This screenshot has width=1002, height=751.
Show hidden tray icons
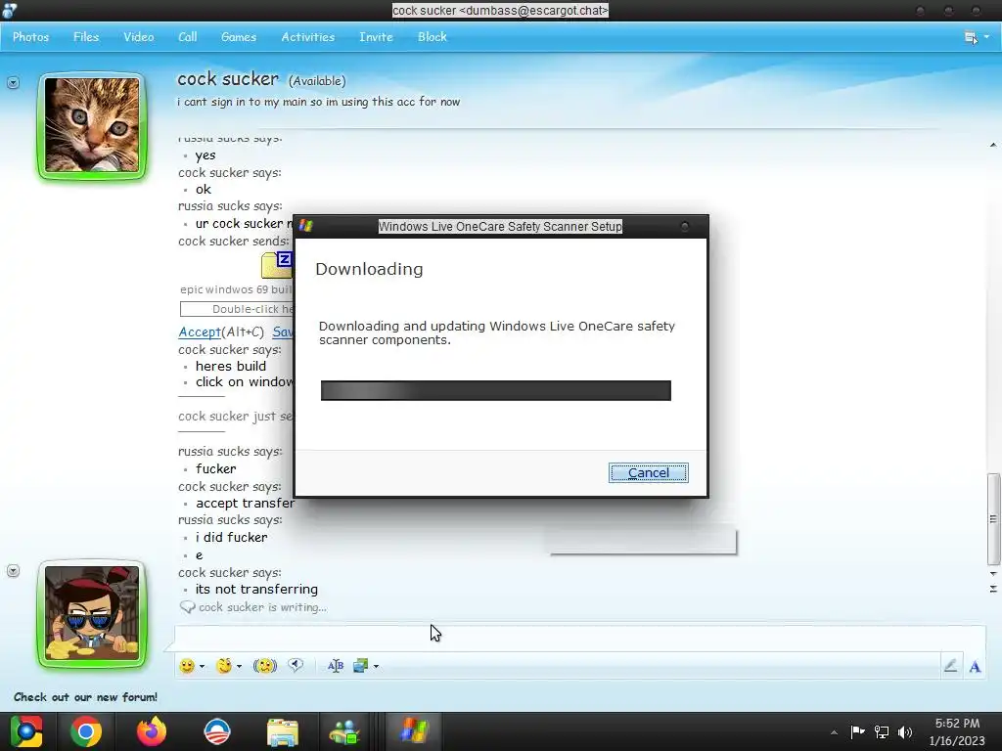coord(834,732)
